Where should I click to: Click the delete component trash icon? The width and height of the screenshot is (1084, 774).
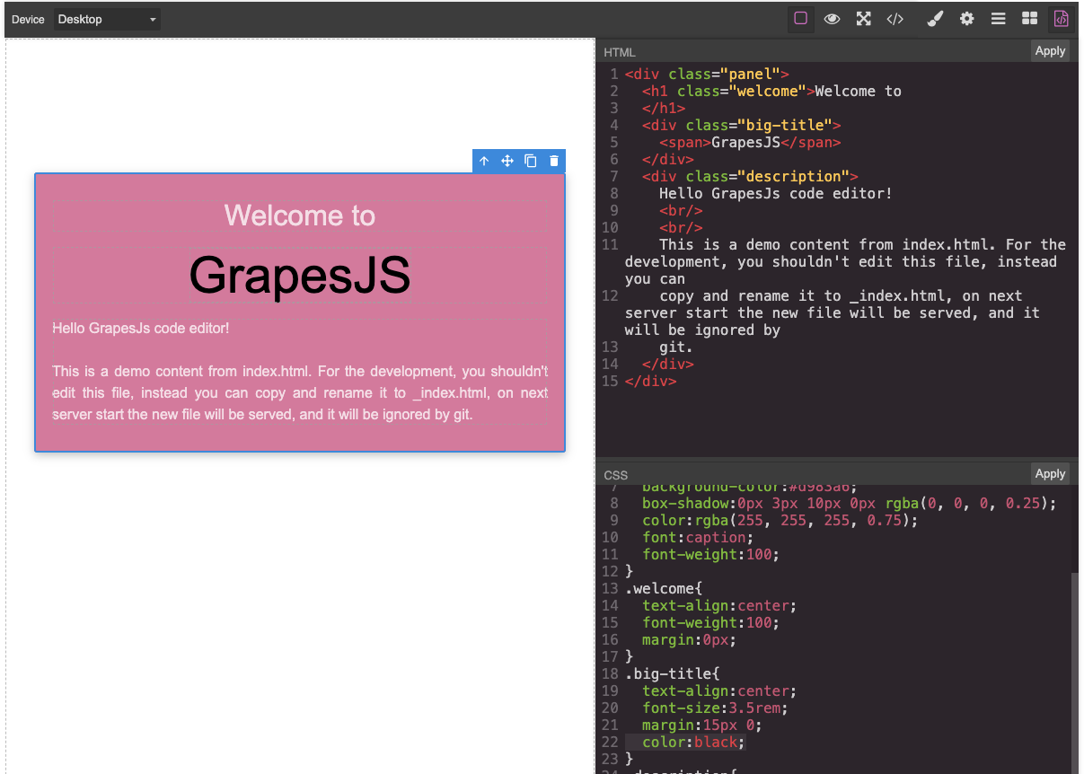554,161
